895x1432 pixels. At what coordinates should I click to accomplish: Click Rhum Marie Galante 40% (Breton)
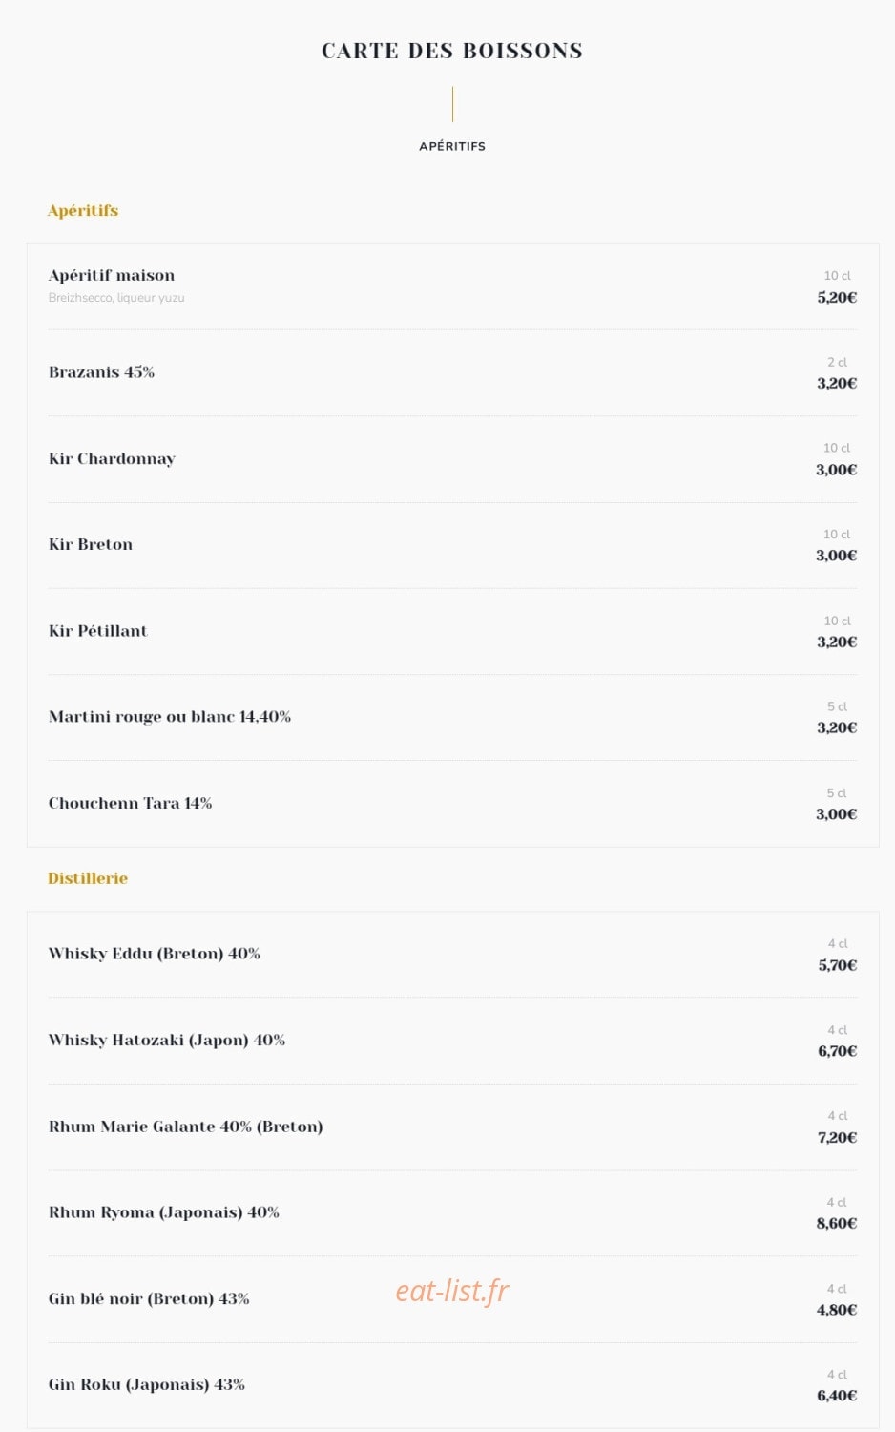tap(186, 1127)
